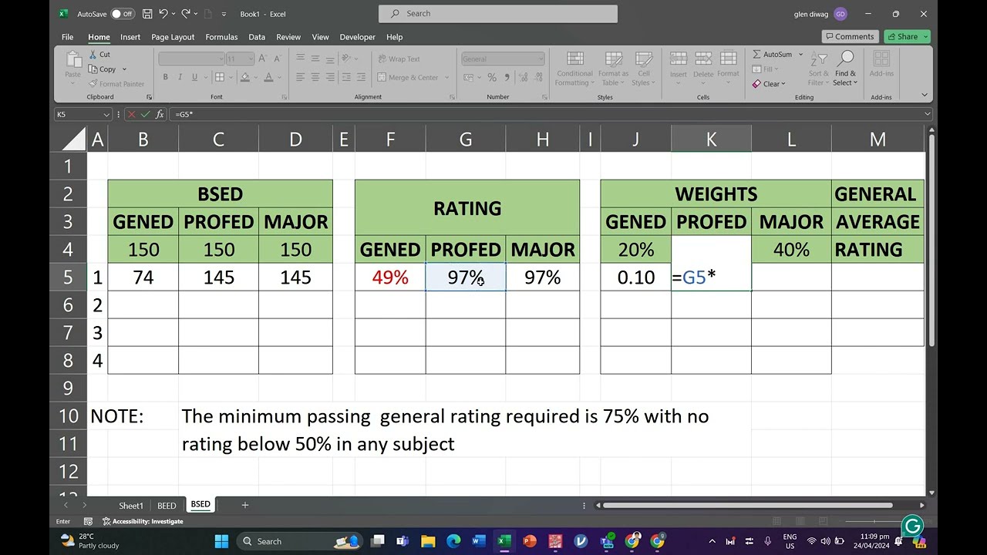The height and width of the screenshot is (555, 987).
Task: Switch to the BEED worksheet tab
Action: coord(167,506)
